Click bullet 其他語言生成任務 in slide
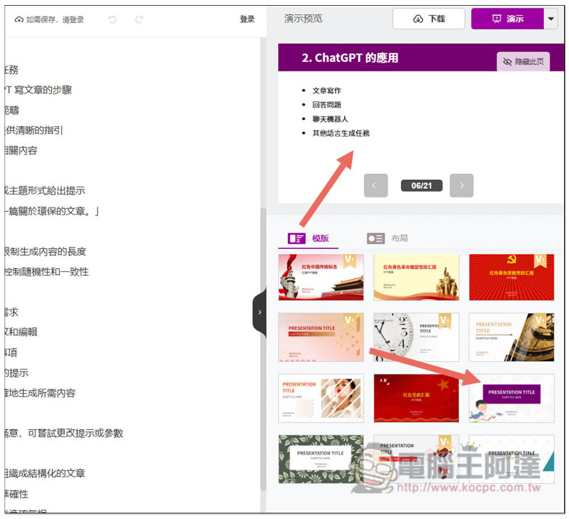 click(x=341, y=133)
